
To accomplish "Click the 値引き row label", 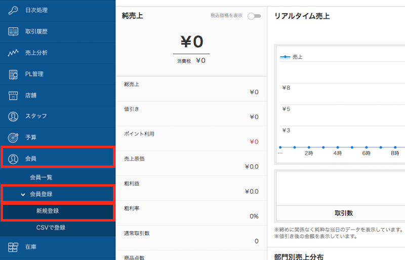I will tap(132, 109).
